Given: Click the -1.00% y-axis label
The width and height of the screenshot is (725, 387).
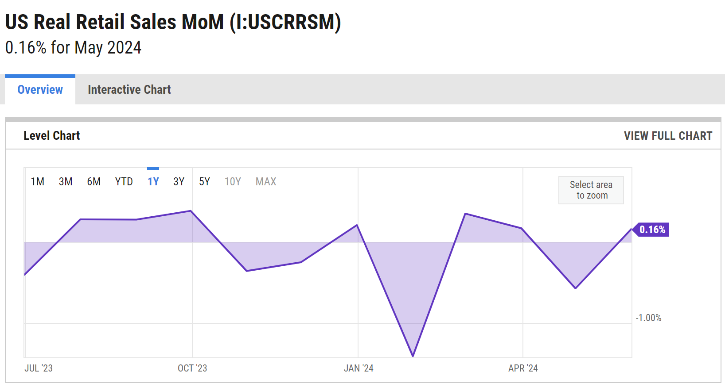Looking at the screenshot, I should tap(648, 318).
